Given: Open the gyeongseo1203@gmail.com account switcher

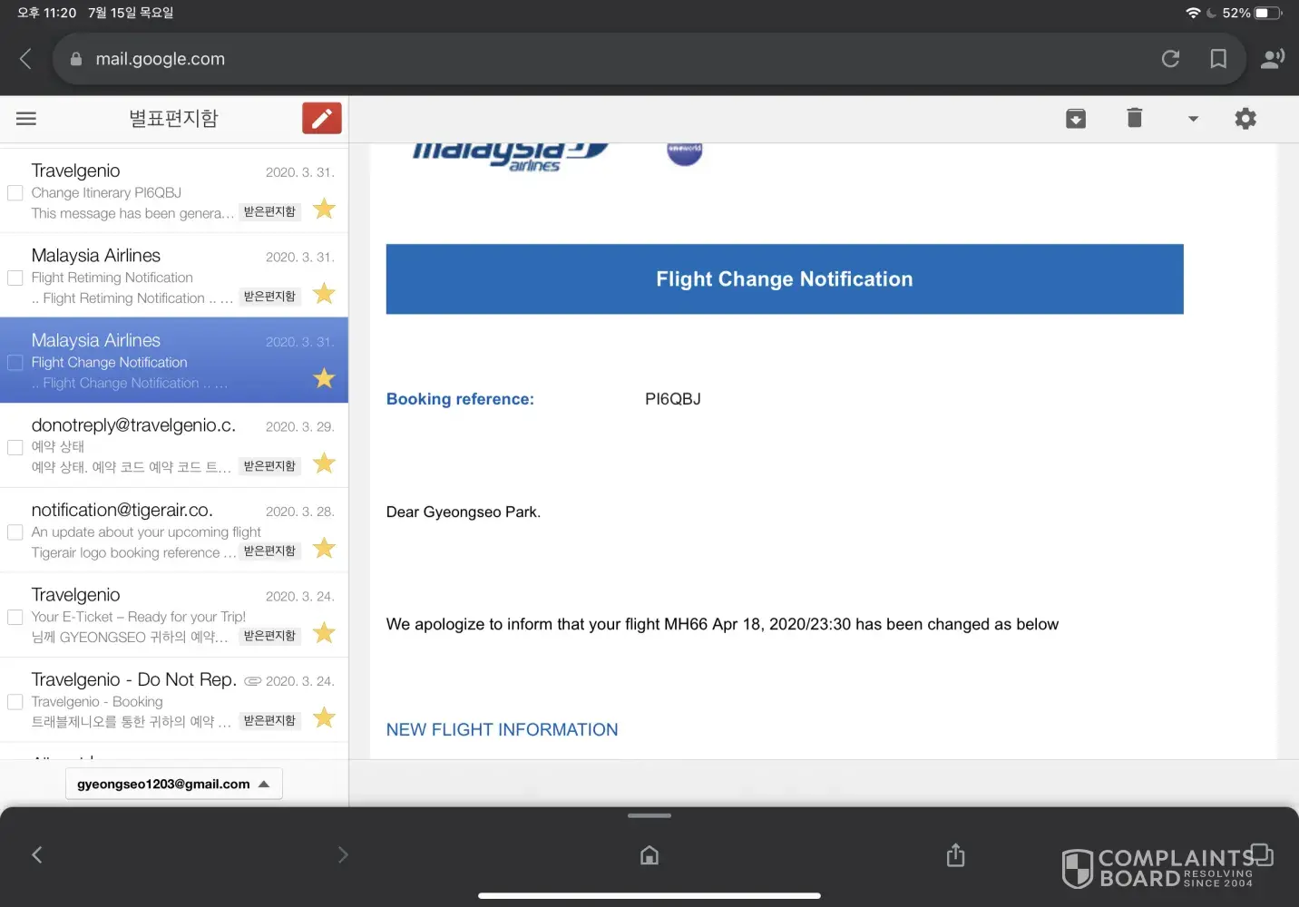Looking at the screenshot, I should tap(173, 784).
